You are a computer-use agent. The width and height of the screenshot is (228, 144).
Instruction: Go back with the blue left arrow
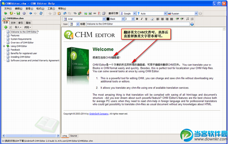point(31,13)
